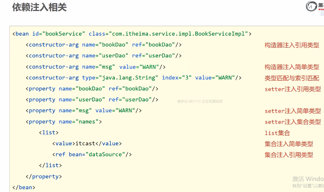This screenshot has width=324, height=192.
Task: Click the horse logo icon at top right
Action: (312, 6)
